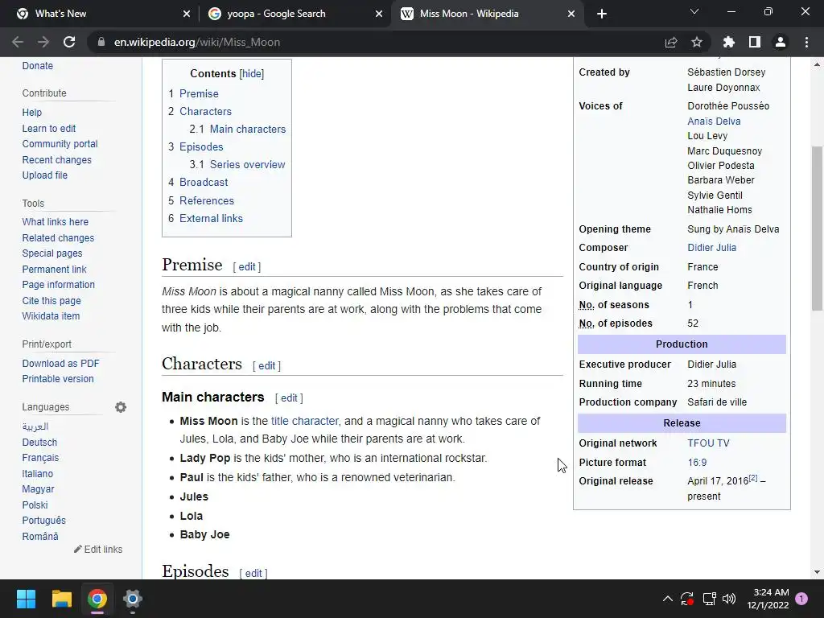Open network status tray icon

[710, 599]
